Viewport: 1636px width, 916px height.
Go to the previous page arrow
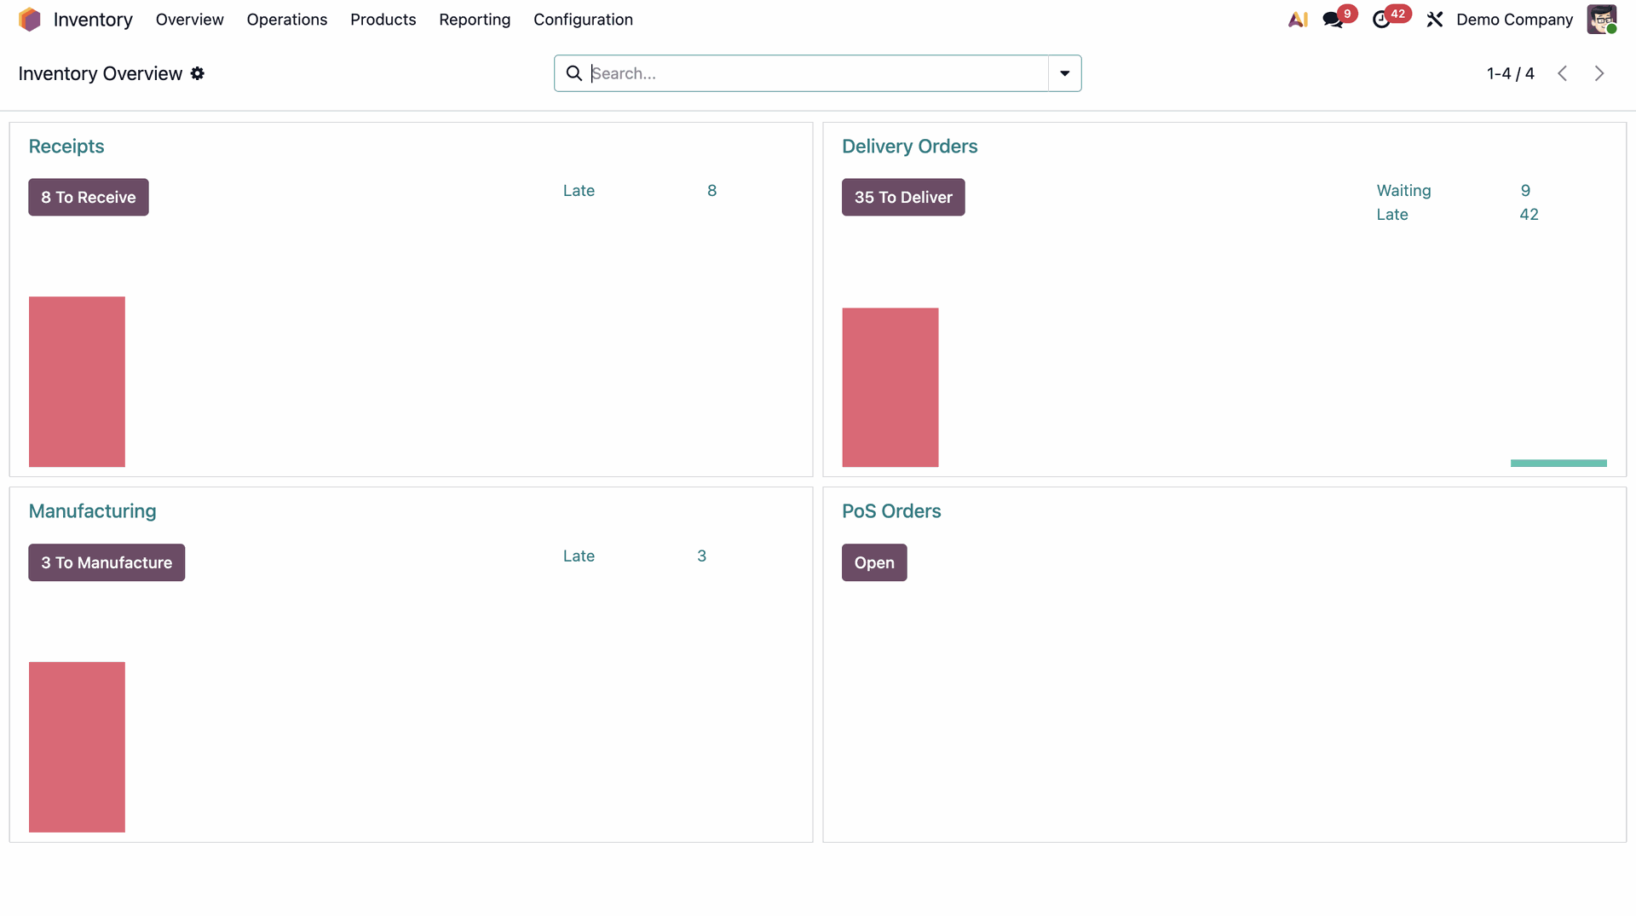point(1563,73)
